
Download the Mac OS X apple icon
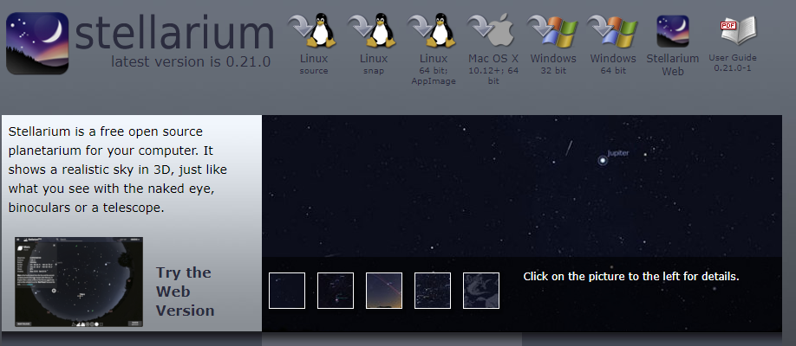(x=492, y=30)
